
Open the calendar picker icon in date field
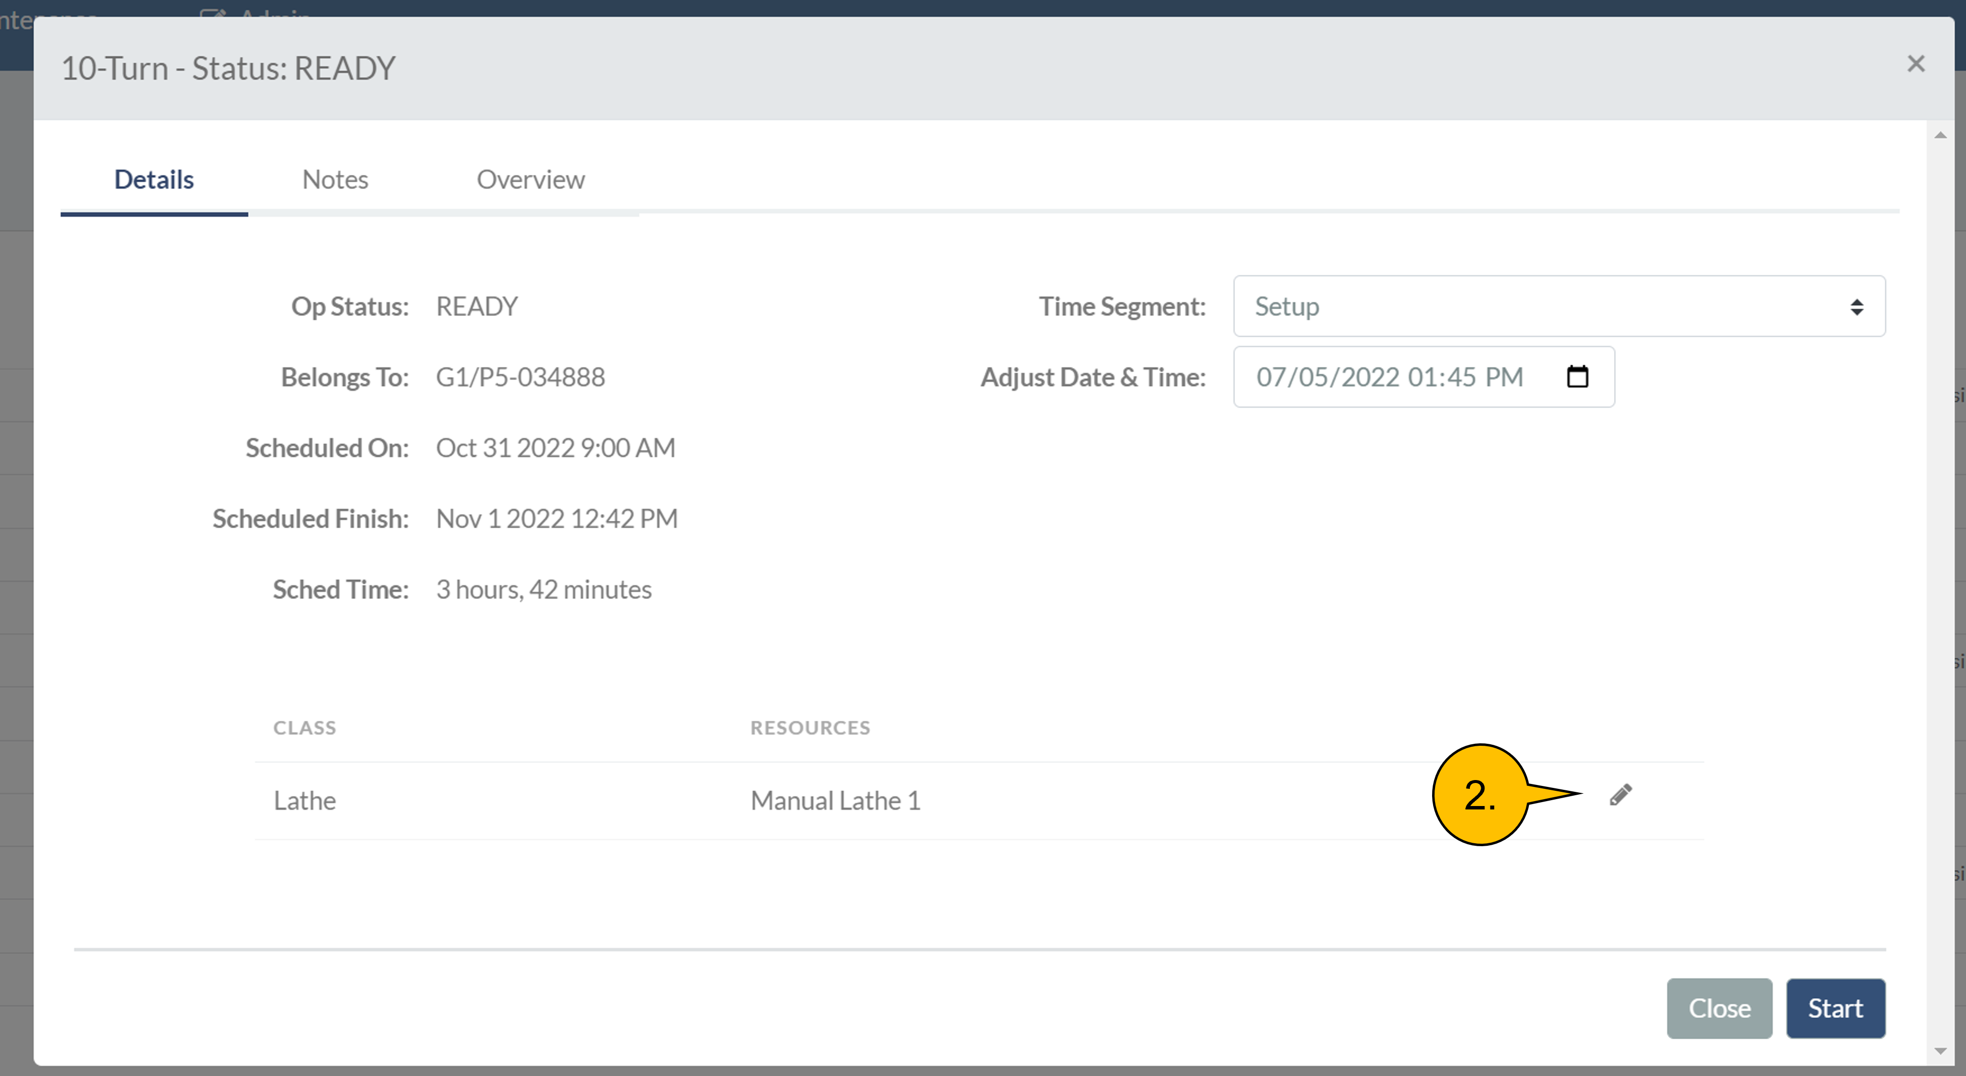pos(1577,377)
